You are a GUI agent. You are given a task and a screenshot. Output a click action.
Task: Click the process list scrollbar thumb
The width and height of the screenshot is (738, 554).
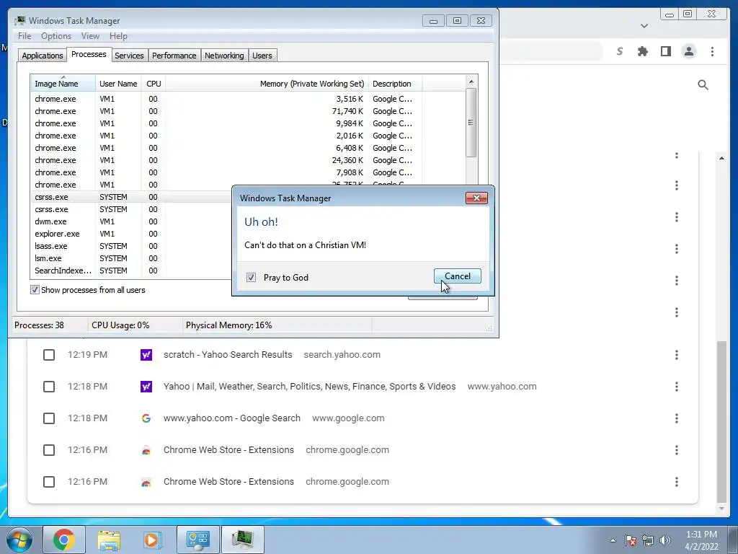click(471, 123)
